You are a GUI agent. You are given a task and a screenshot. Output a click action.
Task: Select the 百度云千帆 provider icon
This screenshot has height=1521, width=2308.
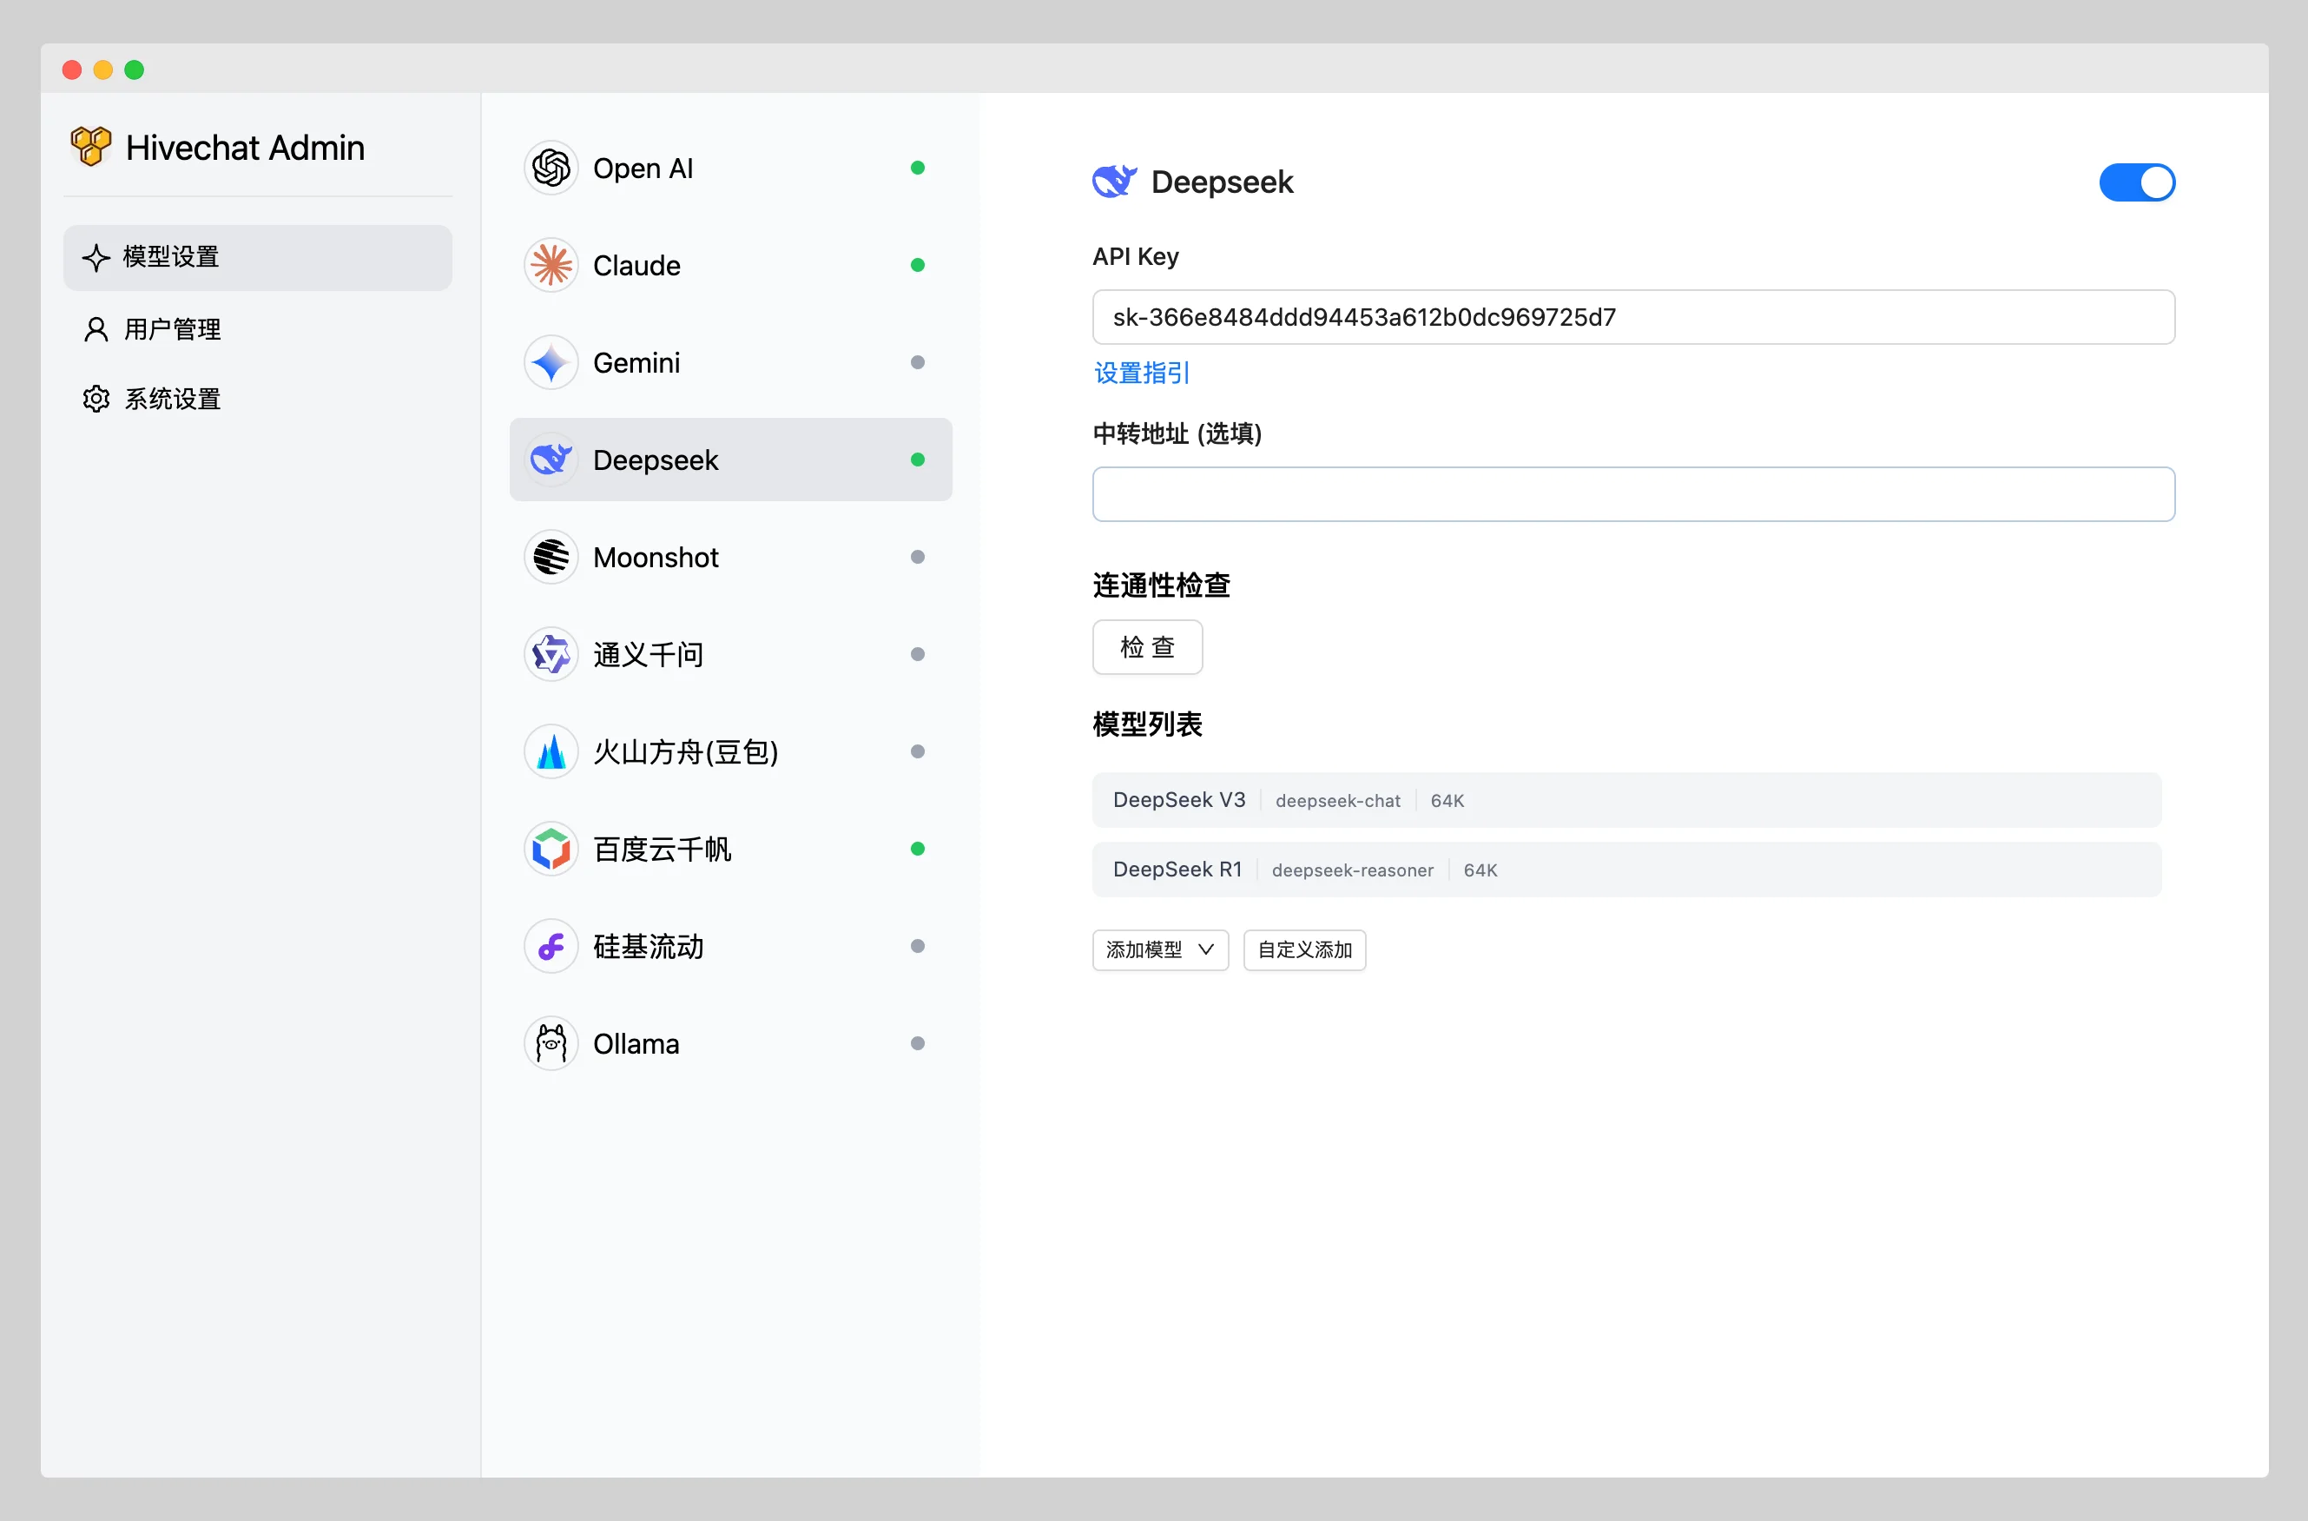551,849
